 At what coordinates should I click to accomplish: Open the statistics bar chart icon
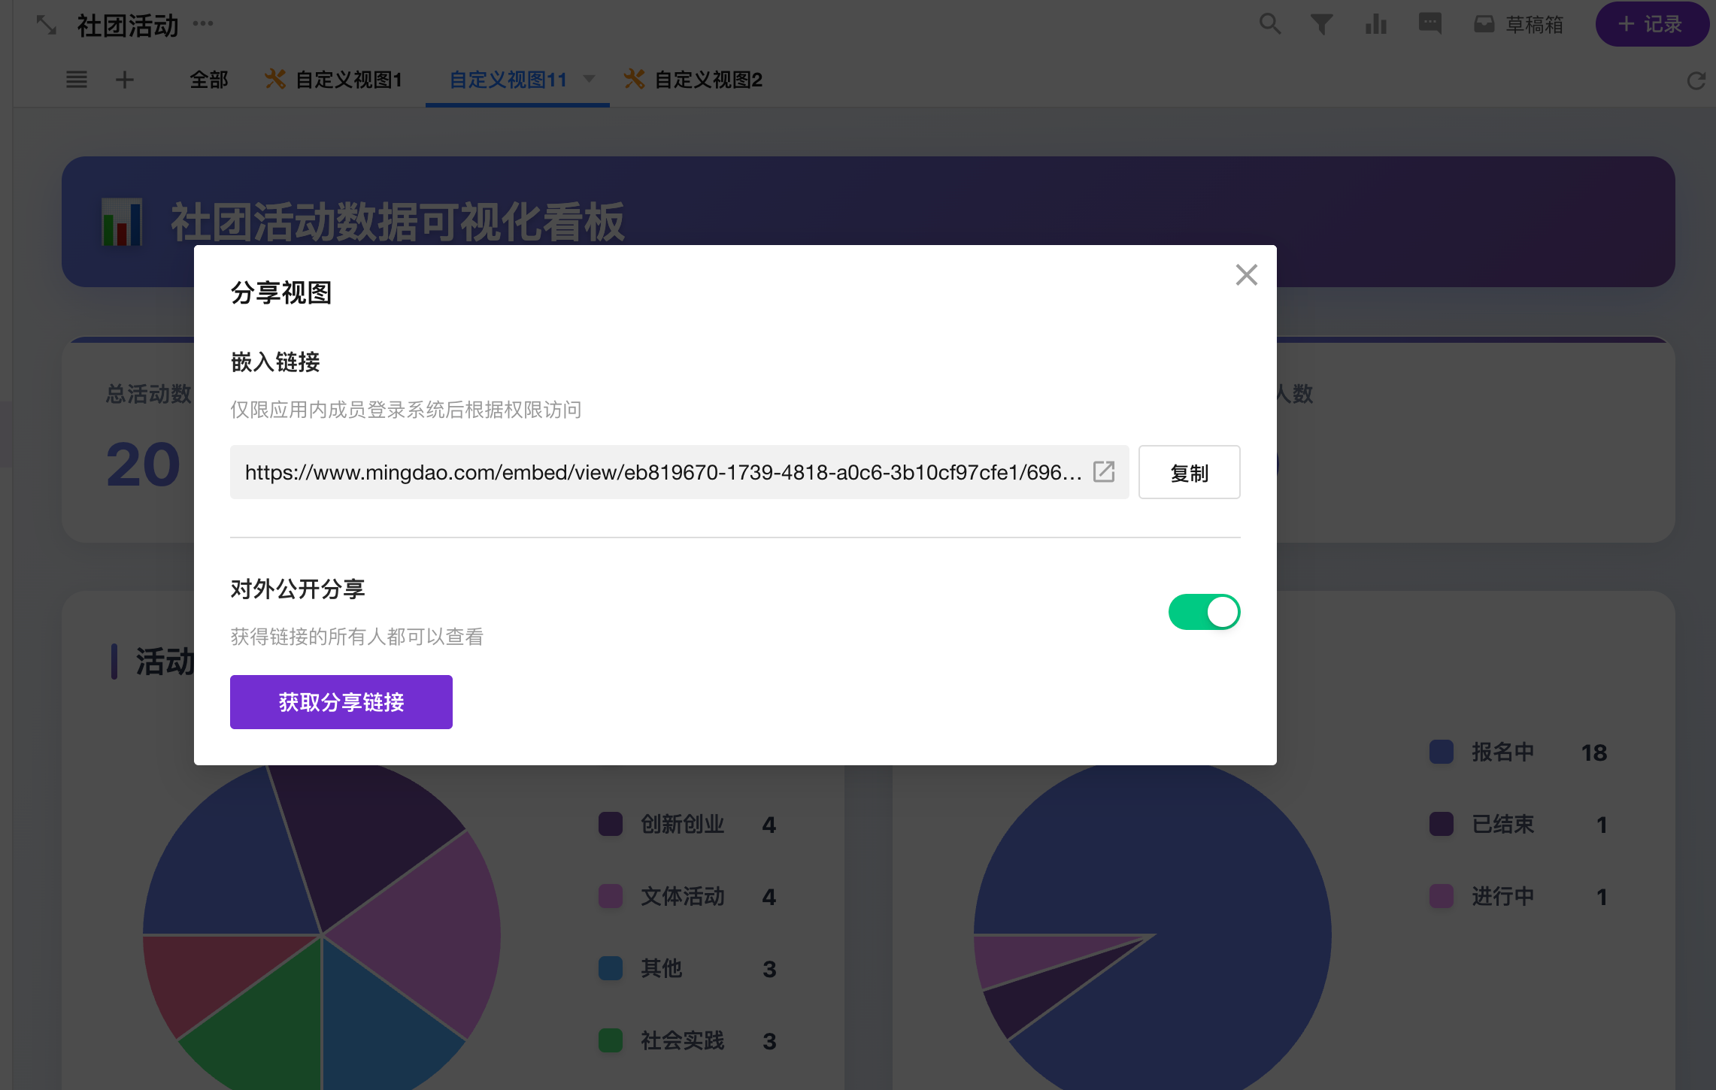(1375, 24)
